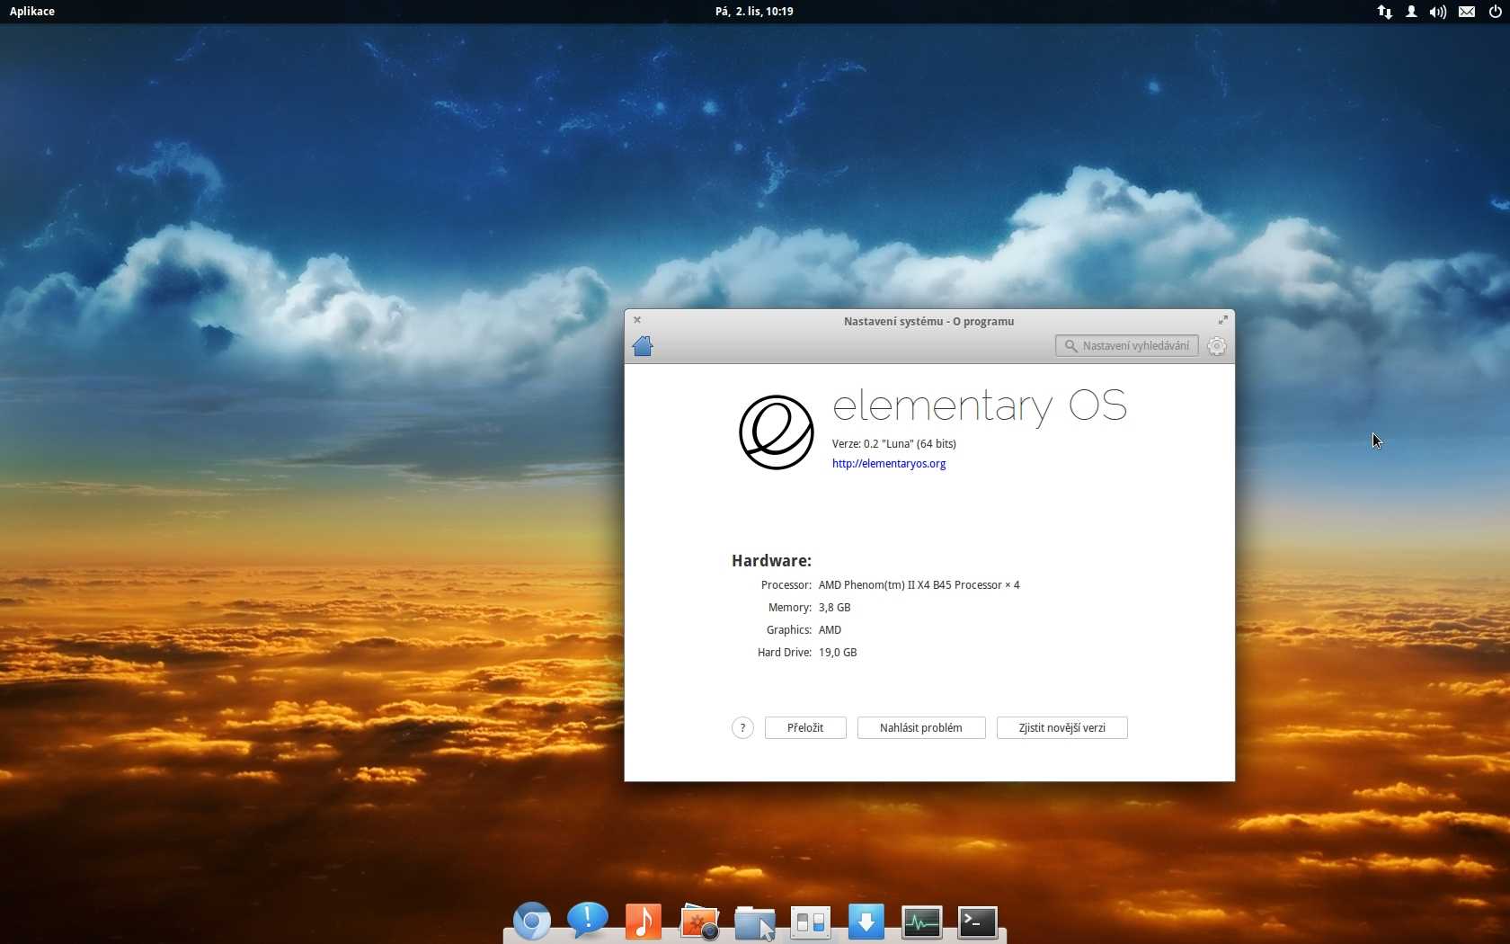
Task: Open the sound volume indicator
Action: 1438,12
